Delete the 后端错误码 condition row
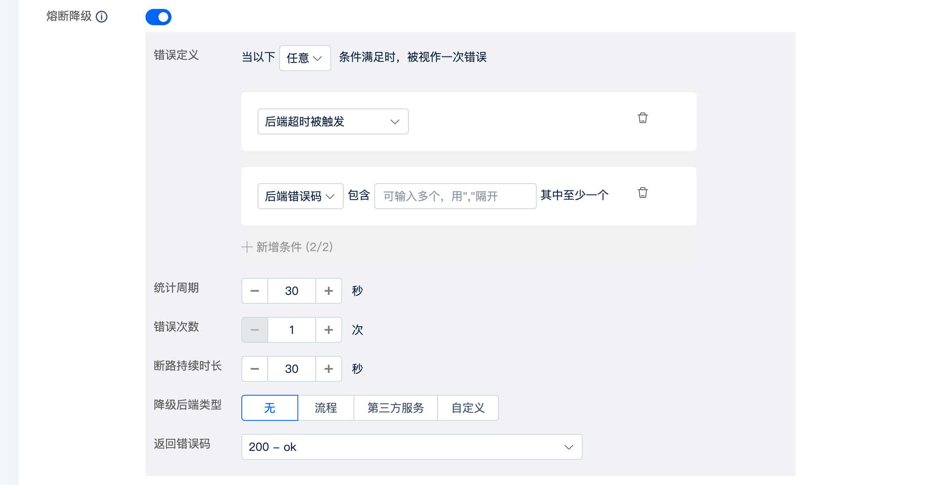The image size is (937, 485). [x=642, y=193]
